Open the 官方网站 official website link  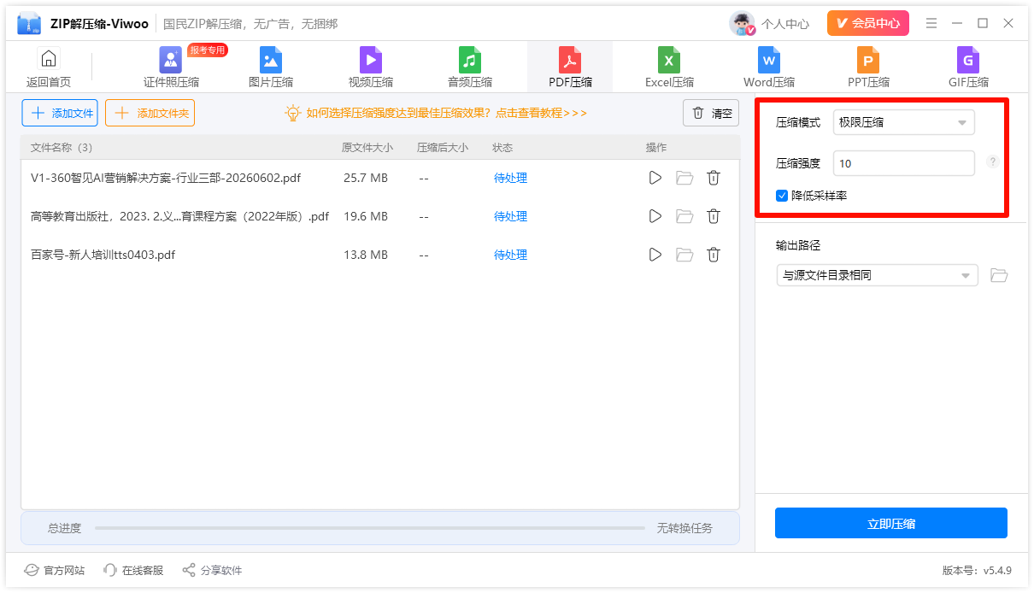pyautogui.click(x=54, y=570)
